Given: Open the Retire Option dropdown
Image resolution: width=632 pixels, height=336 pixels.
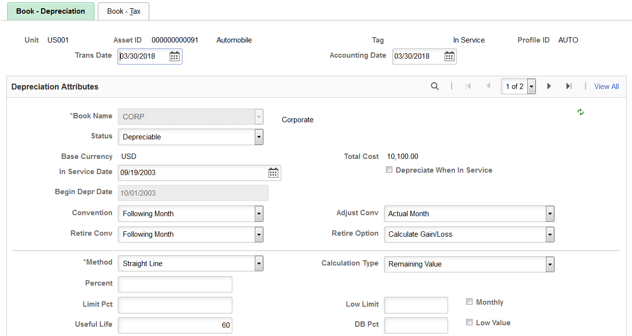Looking at the screenshot, I should (469, 234).
